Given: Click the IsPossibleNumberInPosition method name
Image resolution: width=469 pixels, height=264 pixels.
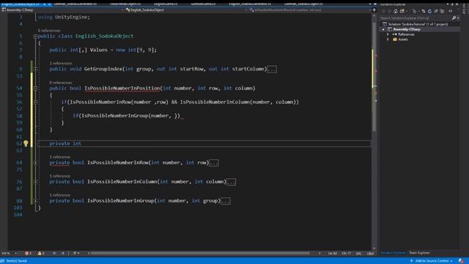Looking at the screenshot, I should pos(122,88).
